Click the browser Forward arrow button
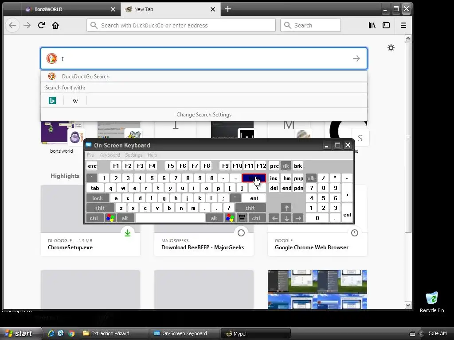Screen dimensions: 454x340 tap(27, 25)
